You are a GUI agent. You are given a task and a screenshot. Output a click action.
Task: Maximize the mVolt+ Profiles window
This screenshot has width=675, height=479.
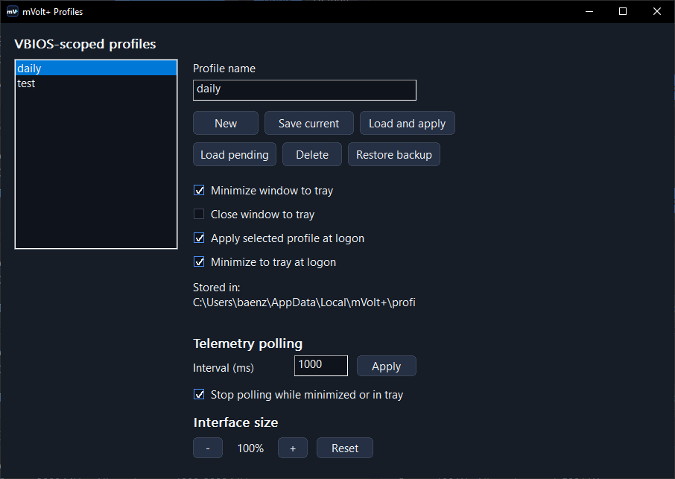coord(623,12)
